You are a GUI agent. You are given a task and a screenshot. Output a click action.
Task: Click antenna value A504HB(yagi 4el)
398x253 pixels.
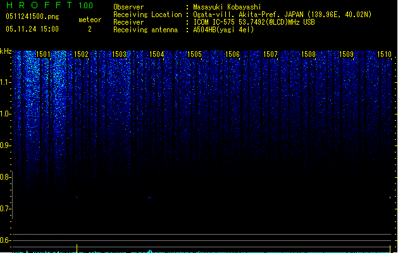pos(223,30)
